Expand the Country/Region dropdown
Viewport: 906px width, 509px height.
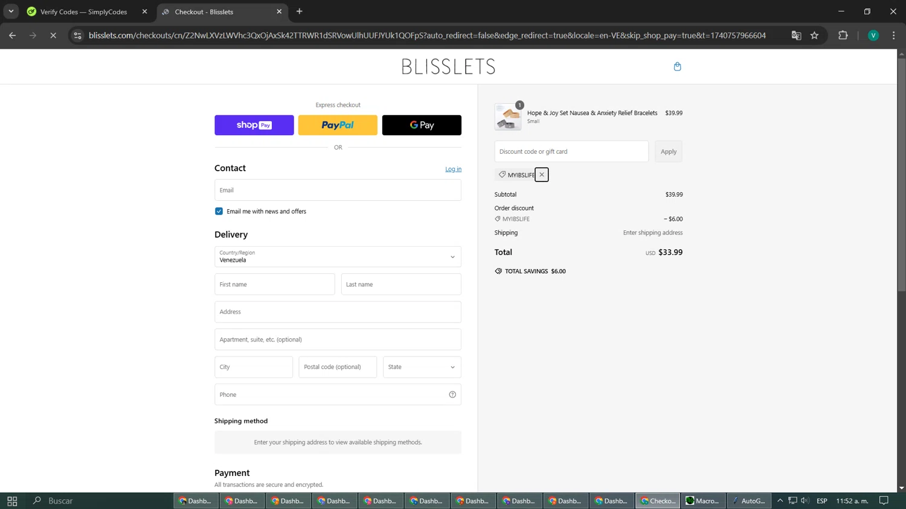(x=338, y=256)
